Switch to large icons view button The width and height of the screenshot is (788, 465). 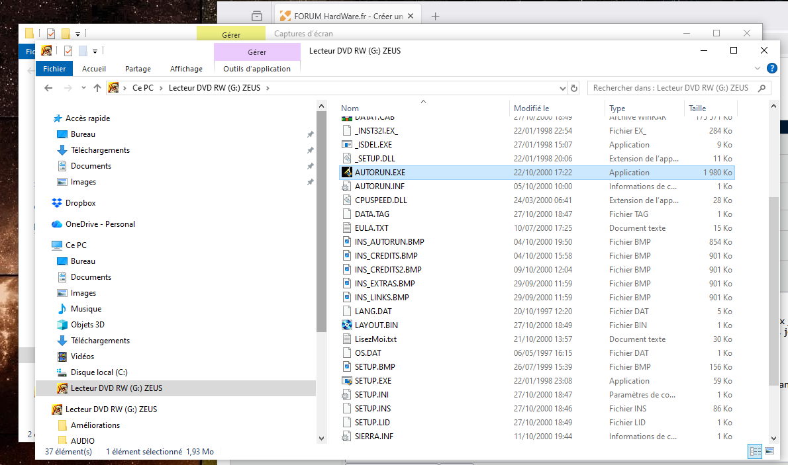point(769,451)
